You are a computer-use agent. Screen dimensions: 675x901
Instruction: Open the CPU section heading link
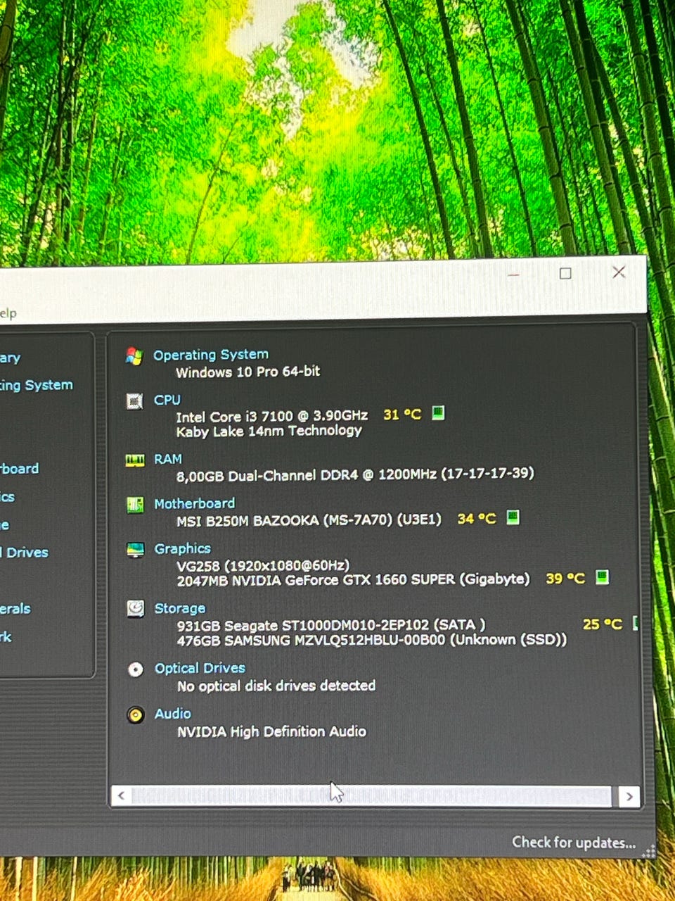pos(167,400)
